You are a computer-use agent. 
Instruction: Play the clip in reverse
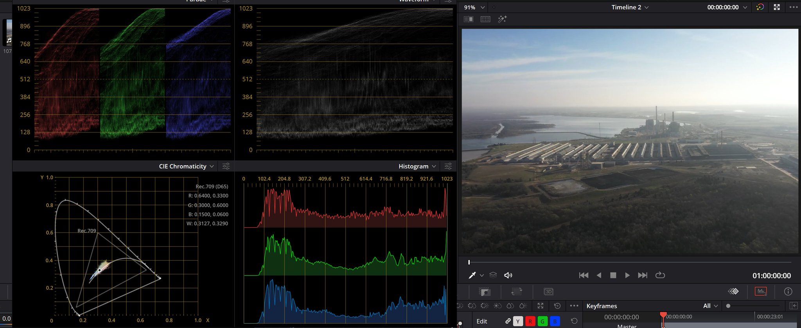599,275
